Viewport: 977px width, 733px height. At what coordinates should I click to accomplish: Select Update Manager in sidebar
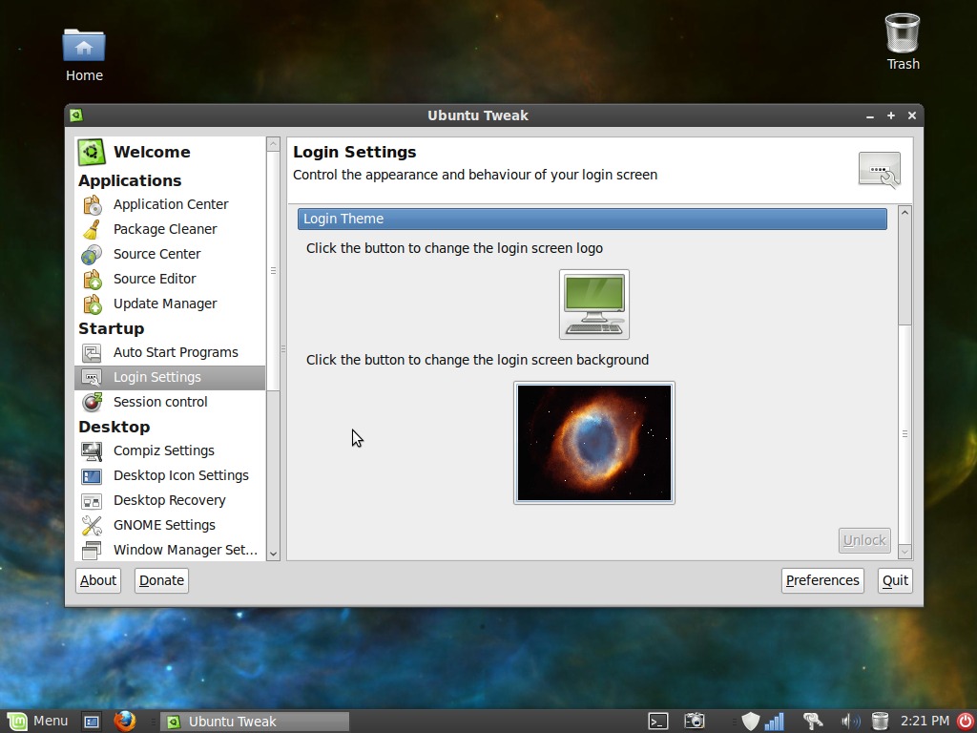pos(170,304)
